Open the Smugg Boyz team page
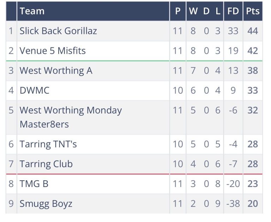Viewport: 271px width, 222px height. pos(46,204)
